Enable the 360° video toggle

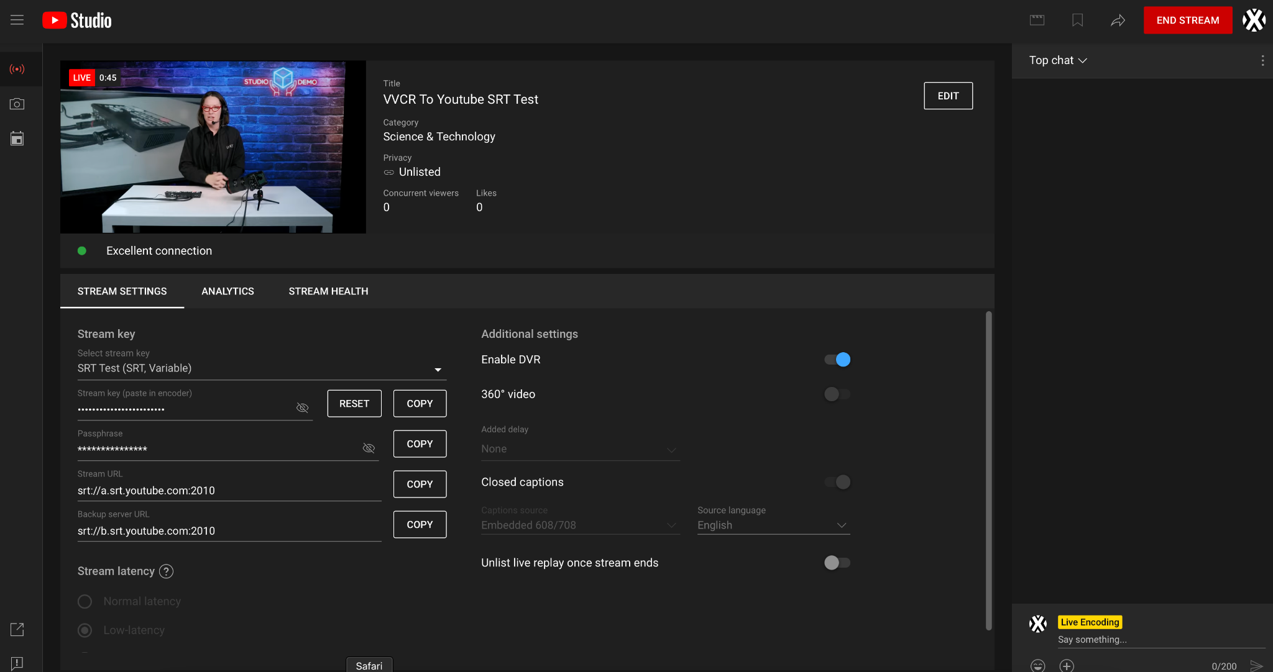click(837, 394)
